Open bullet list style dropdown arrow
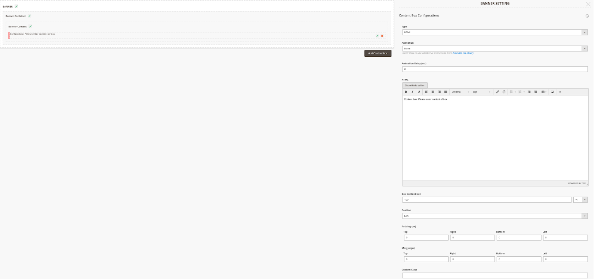The image size is (598, 279). point(515,92)
